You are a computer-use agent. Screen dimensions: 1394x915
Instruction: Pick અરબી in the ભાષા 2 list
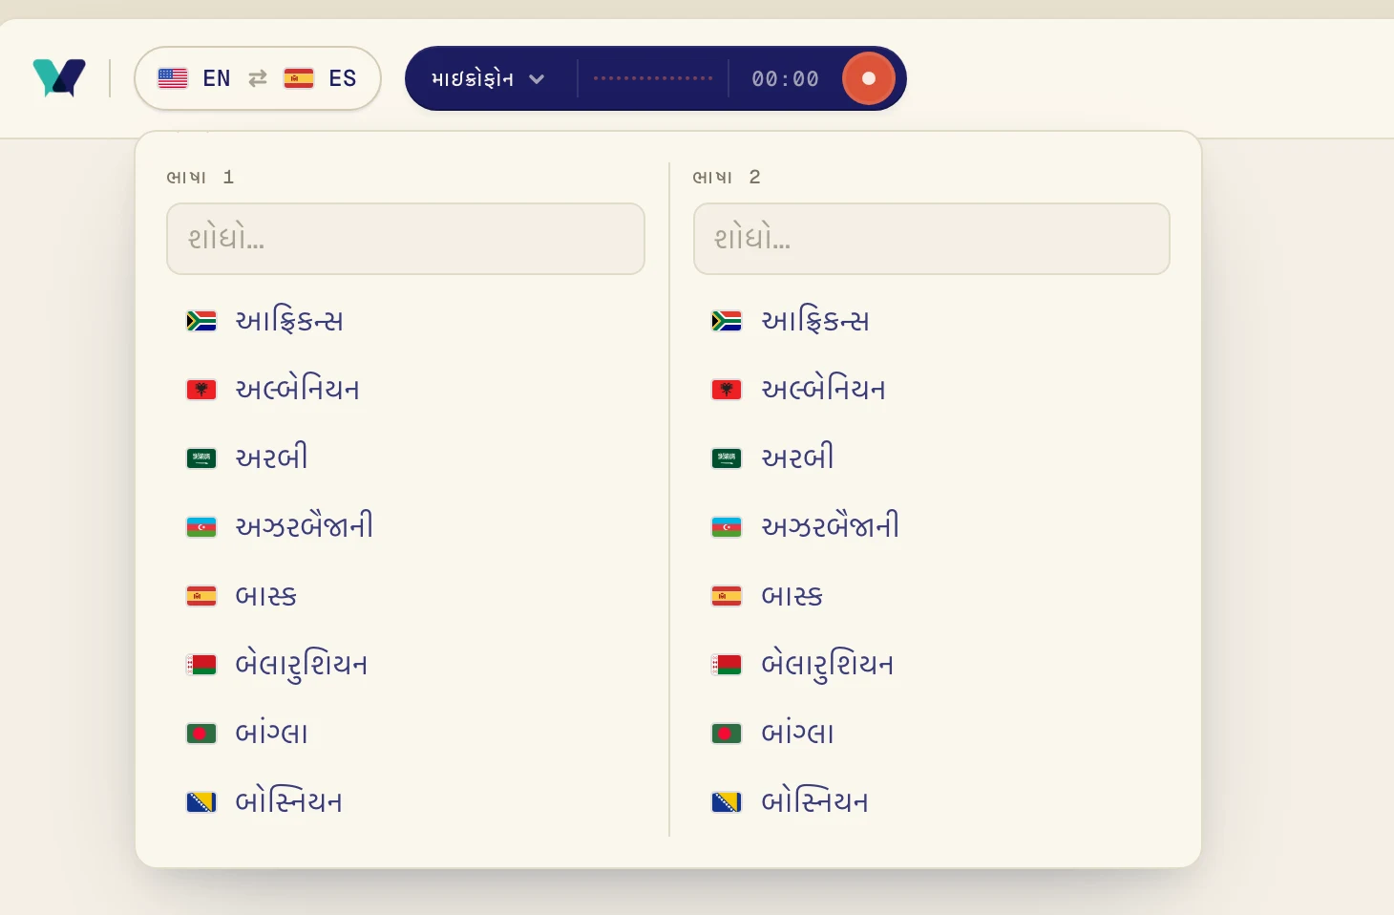click(x=932, y=458)
